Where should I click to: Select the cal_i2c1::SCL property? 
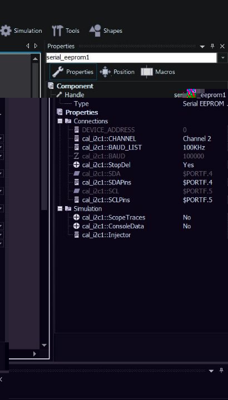pos(101,191)
